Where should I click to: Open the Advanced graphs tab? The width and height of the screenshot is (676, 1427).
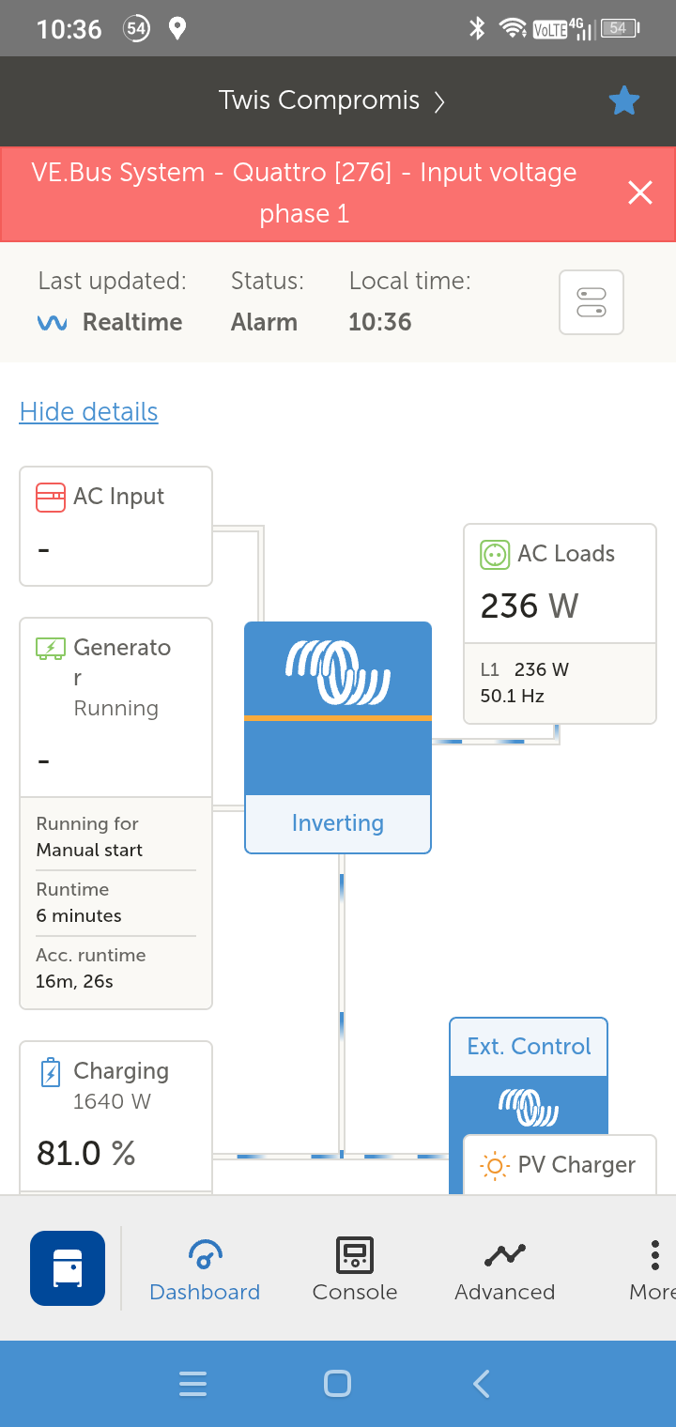coord(504,1269)
